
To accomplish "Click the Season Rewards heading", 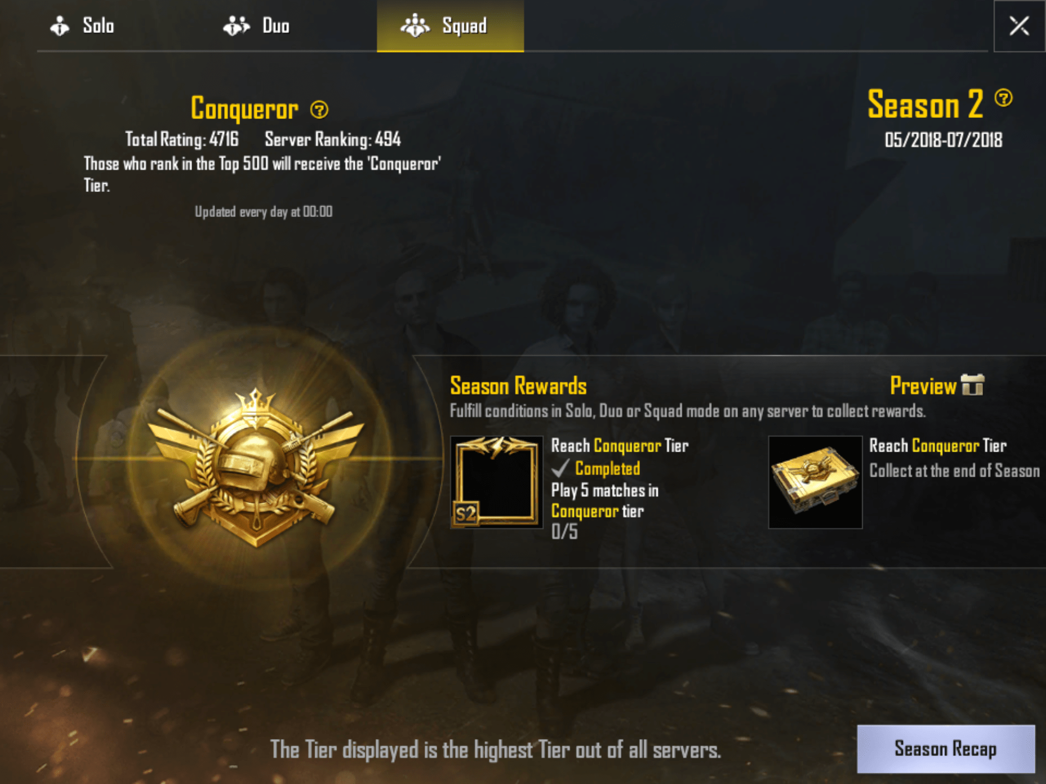I will point(518,386).
